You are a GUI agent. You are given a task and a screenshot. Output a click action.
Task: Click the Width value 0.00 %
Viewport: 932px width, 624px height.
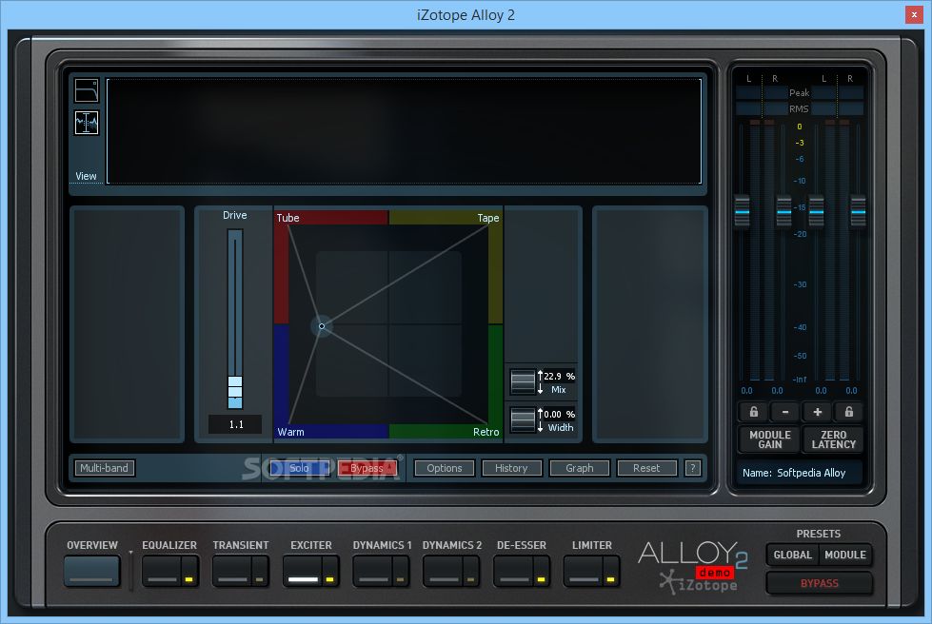click(x=560, y=414)
